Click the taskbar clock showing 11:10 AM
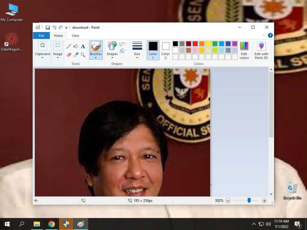The image size is (307, 230). coord(282,224)
